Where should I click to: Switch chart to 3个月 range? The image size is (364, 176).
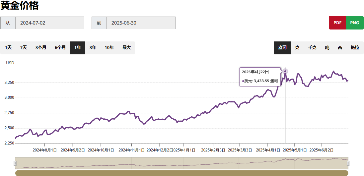tap(41, 48)
